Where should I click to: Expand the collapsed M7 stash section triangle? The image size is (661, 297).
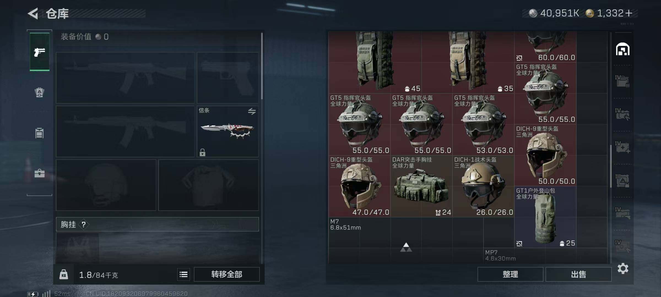pyautogui.click(x=406, y=247)
